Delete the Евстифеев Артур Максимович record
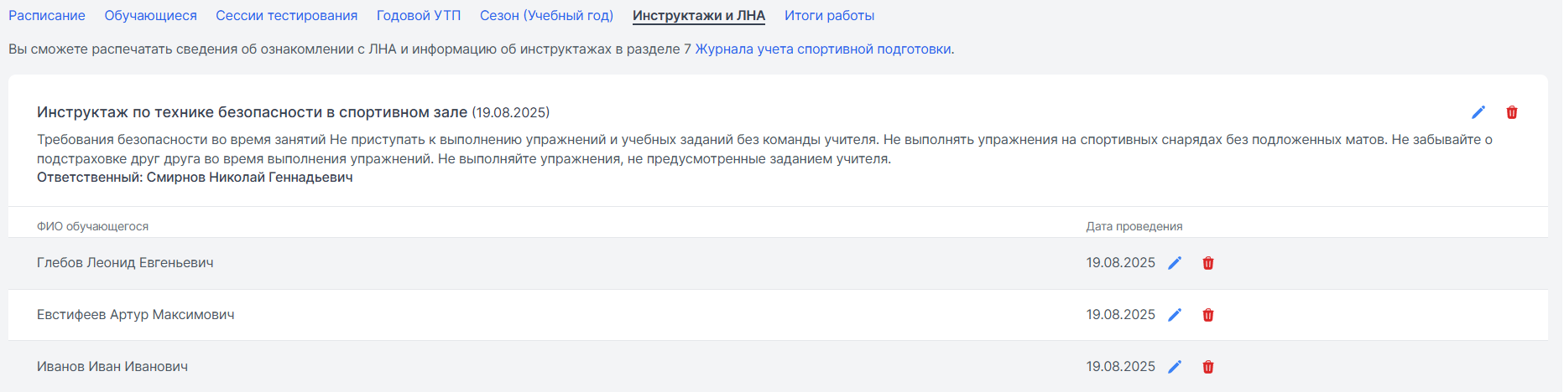This screenshot has height=392, width=1564. click(x=1208, y=315)
